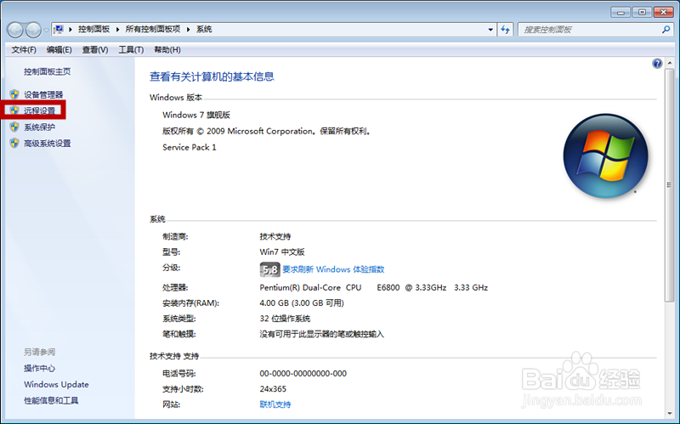This screenshot has width=680, height=424.
Task: Click shield icon beside 远程设置
Action: [14, 110]
